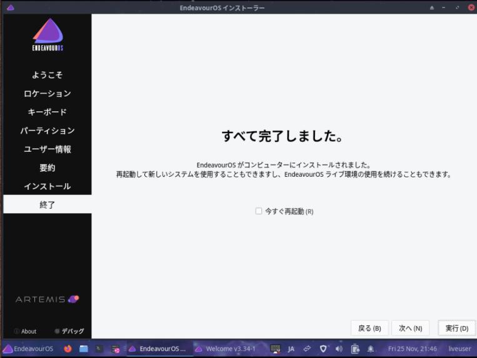Open the liveuser menu in the taskbar
Viewport: 477px width, 358px height.
(x=459, y=349)
